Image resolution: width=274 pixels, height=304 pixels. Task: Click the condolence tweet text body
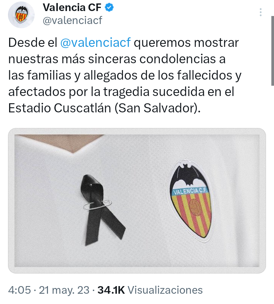pos(125,75)
